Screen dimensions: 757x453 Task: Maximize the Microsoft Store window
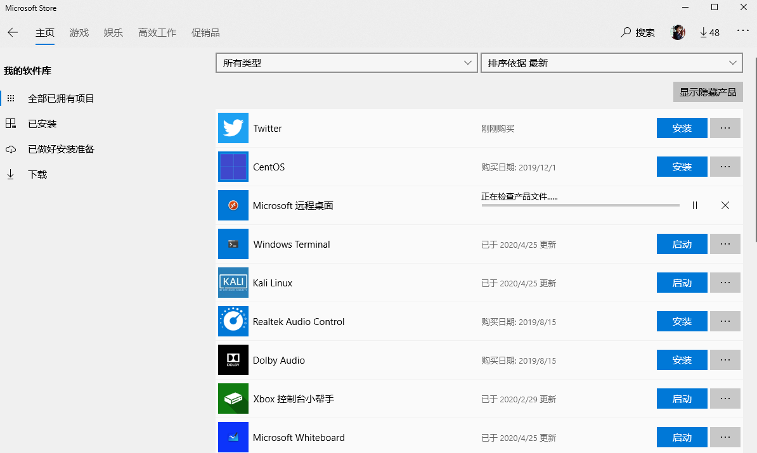[x=715, y=7]
